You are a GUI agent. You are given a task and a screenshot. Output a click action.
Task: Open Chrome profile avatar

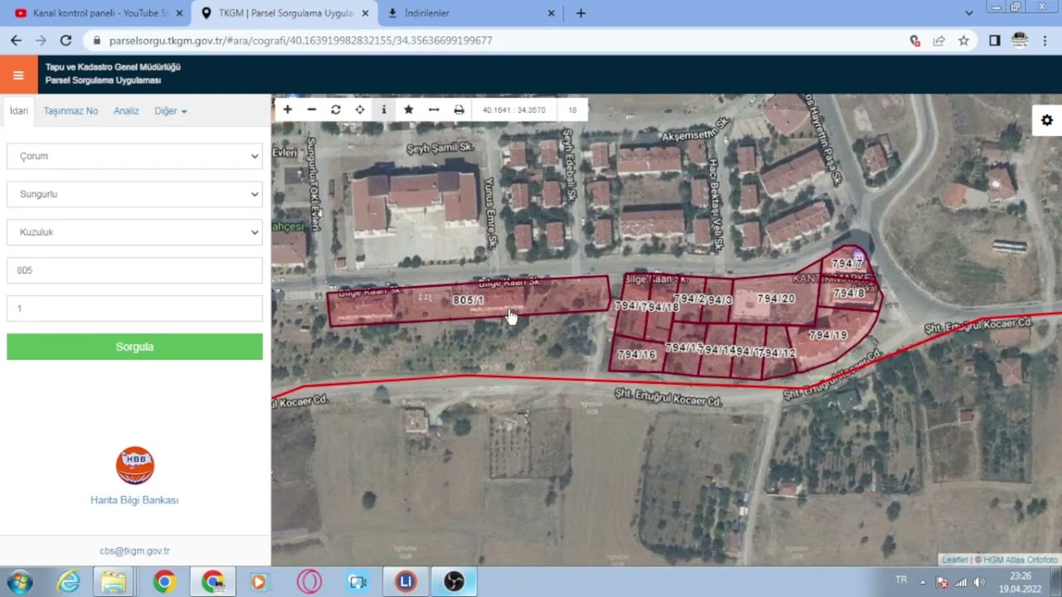pyautogui.click(x=1020, y=40)
